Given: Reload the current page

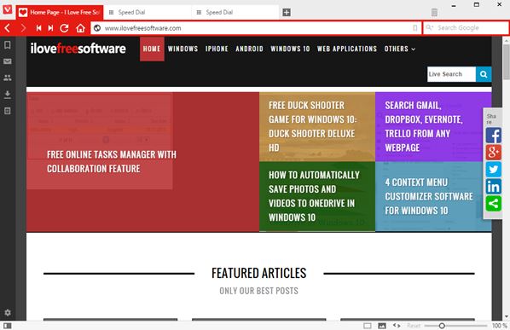Looking at the screenshot, I should point(64,28).
